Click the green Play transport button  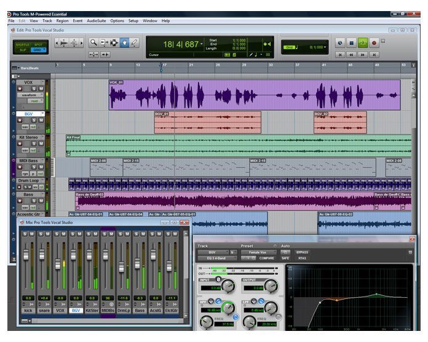(363, 43)
